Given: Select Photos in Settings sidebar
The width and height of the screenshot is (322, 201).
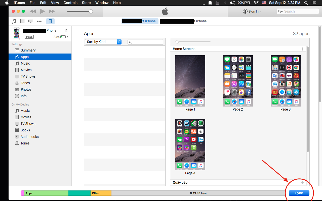Looking at the screenshot, I should click(x=40, y=89).
